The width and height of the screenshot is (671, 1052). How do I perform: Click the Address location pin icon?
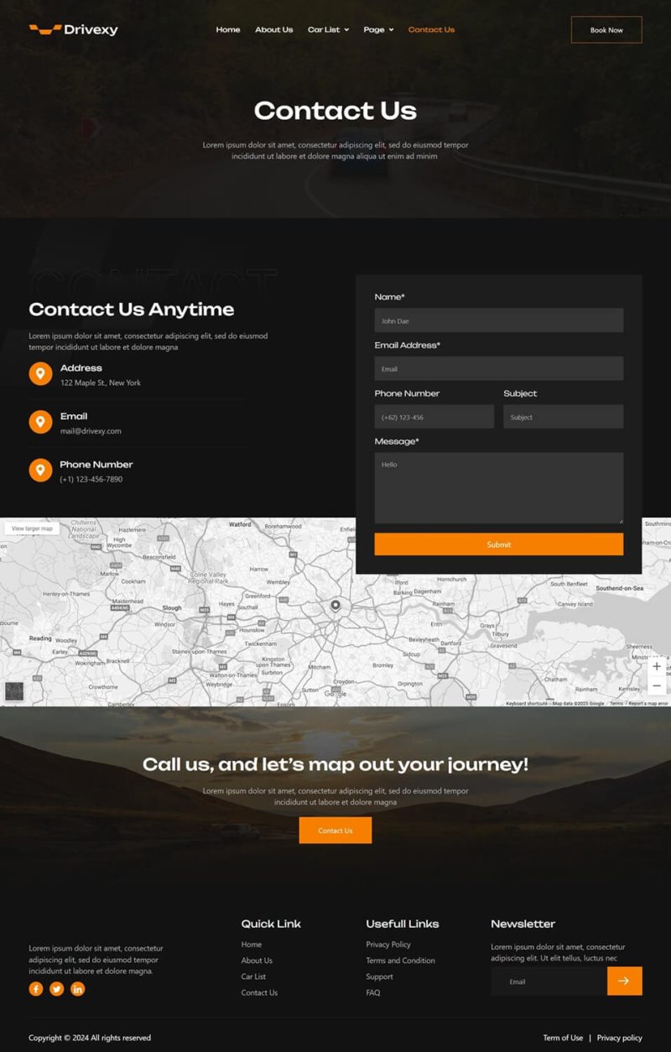pos(40,374)
